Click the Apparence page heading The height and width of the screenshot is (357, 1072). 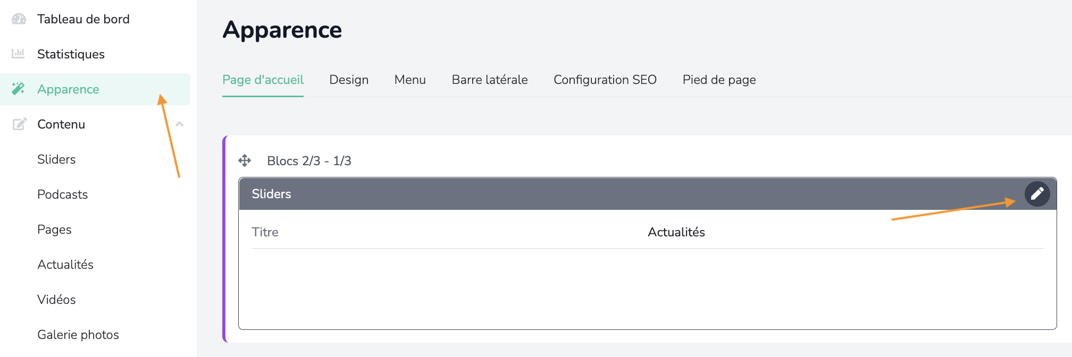(x=282, y=30)
